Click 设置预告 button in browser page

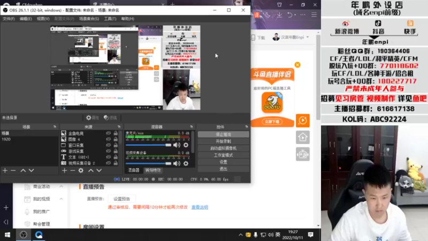[x=122, y=199]
